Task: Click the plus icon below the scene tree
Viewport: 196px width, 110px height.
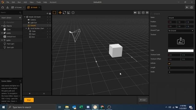Action: coord(30,94)
